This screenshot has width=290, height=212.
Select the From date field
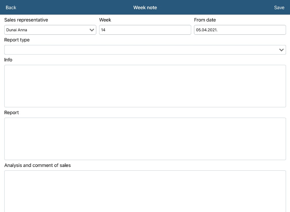[240, 30]
